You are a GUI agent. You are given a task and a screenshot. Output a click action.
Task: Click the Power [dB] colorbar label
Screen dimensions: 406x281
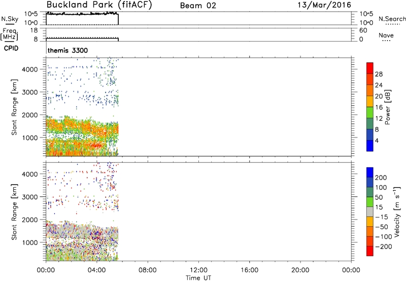click(x=387, y=107)
